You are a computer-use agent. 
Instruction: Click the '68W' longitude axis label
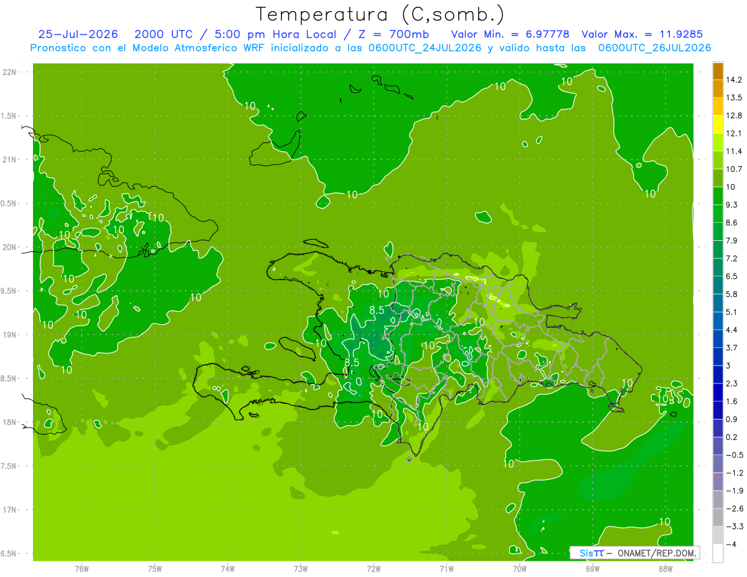point(665,569)
